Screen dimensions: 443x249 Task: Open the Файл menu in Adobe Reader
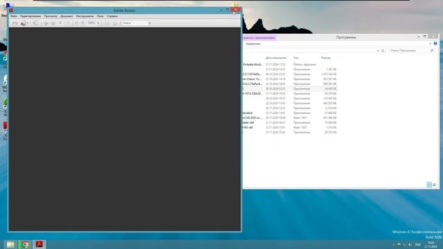tap(14, 16)
